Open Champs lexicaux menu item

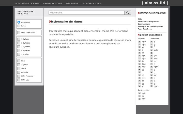coord(53,4)
